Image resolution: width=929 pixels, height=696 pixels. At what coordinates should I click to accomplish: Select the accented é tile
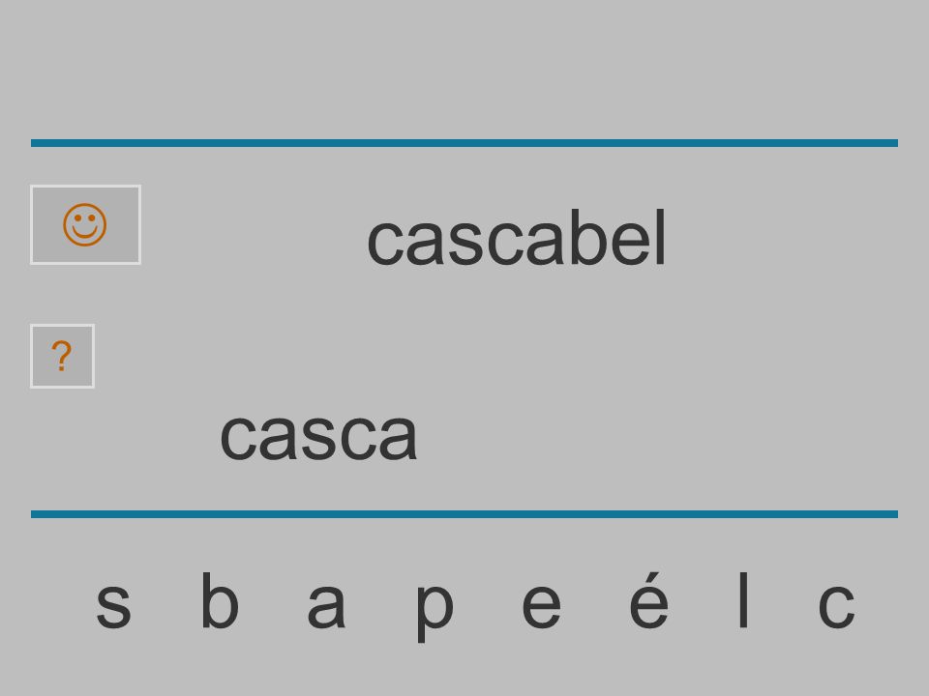648,599
